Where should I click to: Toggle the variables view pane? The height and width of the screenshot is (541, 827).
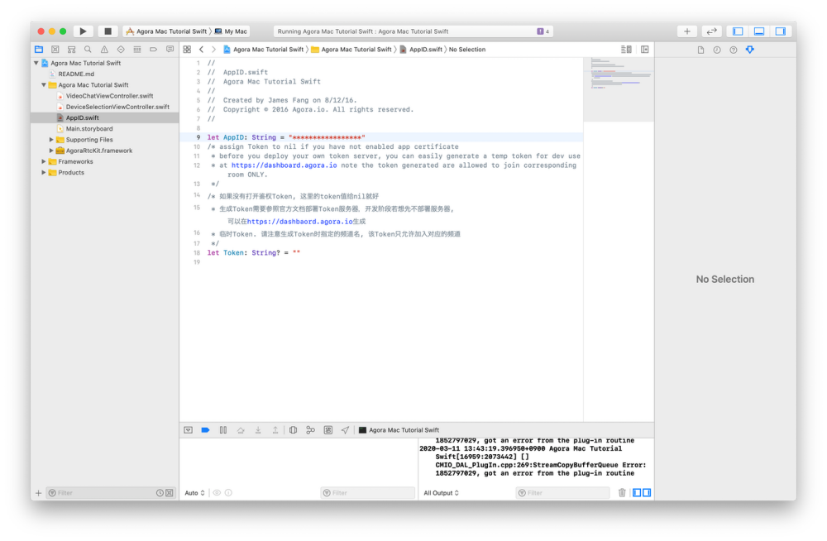coord(637,492)
